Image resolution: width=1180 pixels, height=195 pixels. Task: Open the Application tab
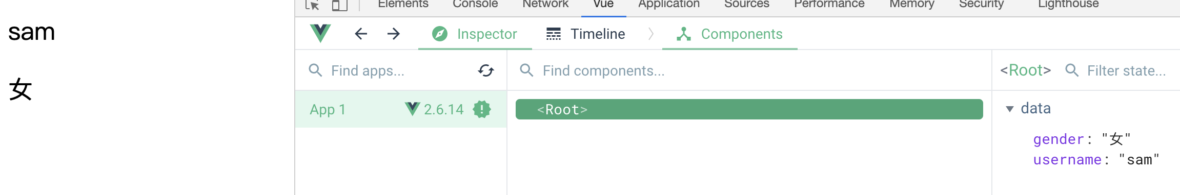click(669, 4)
